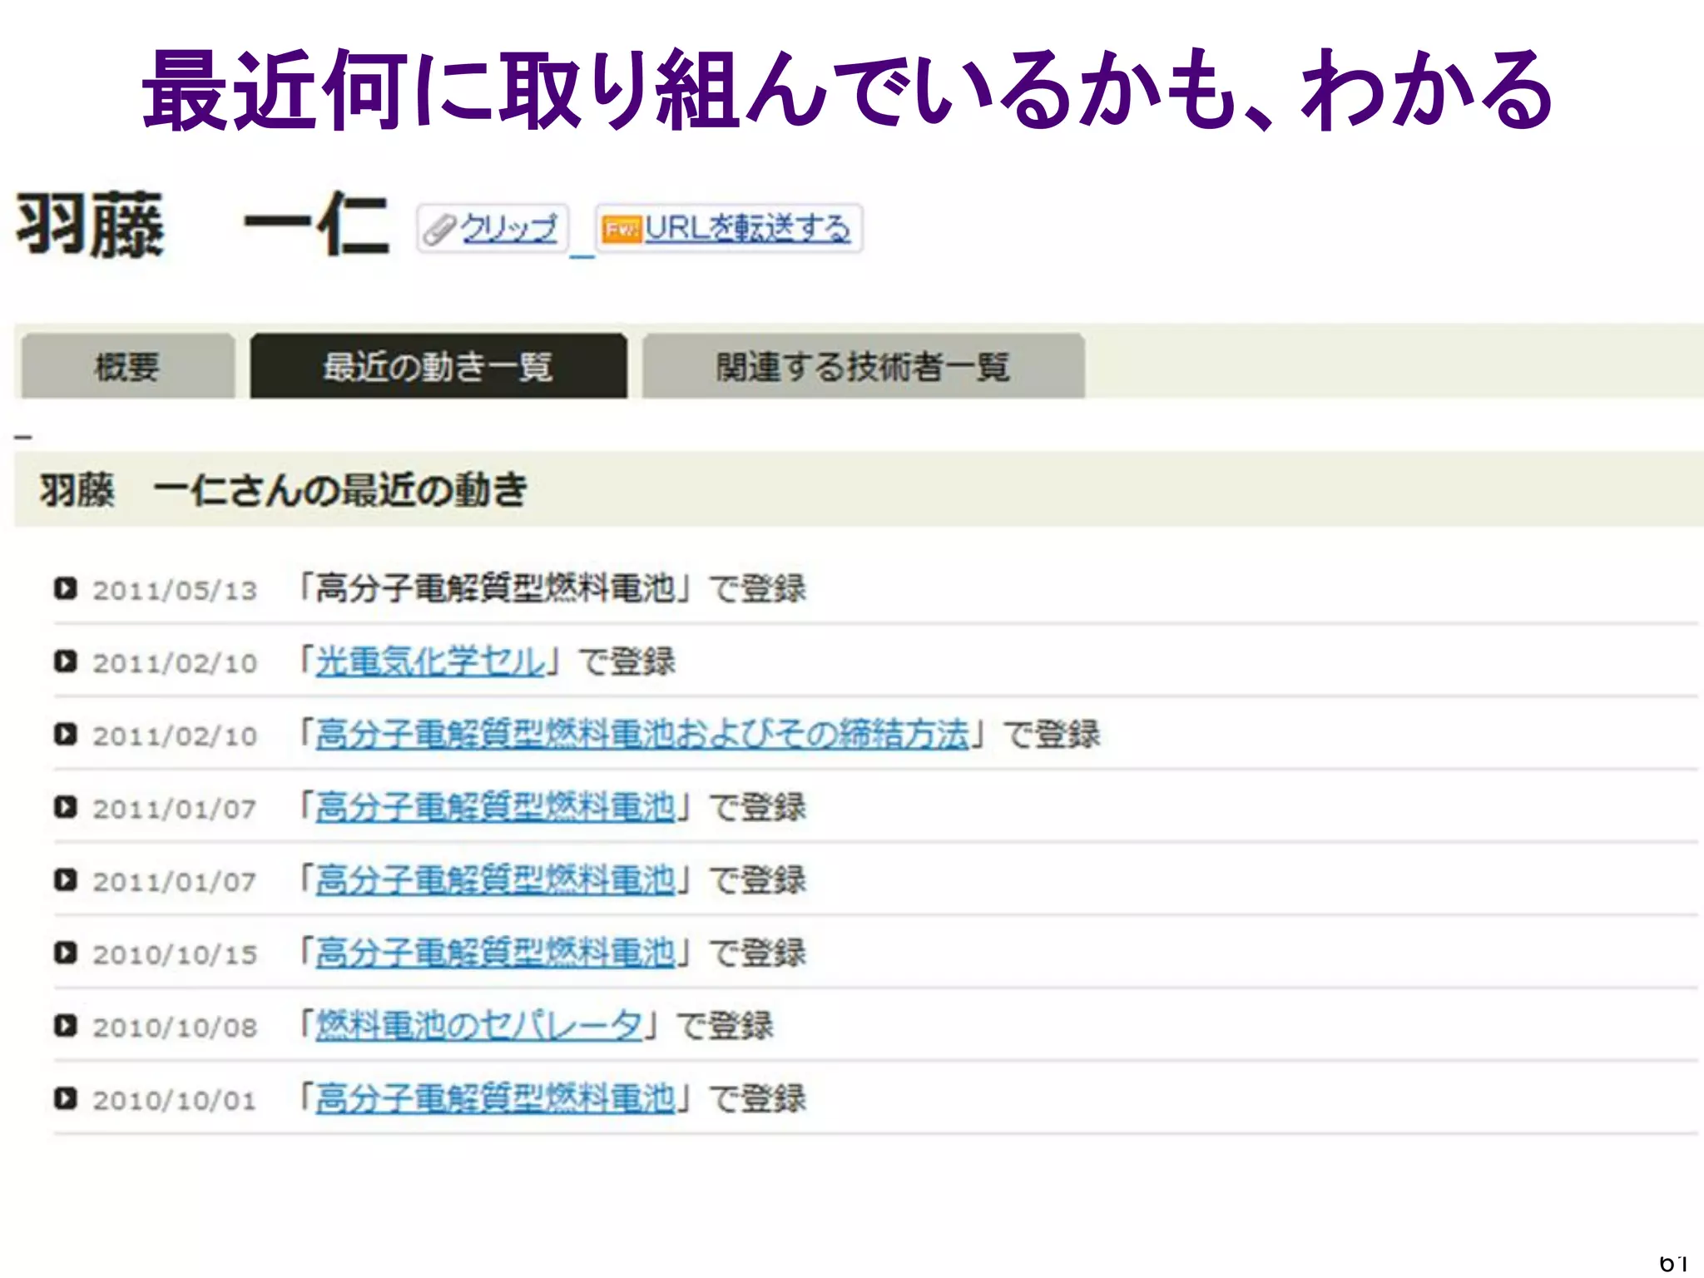Image resolution: width=1704 pixels, height=1278 pixels.
Task: Click the arrow bullet beside 2011/05/13
Action: pos(66,588)
